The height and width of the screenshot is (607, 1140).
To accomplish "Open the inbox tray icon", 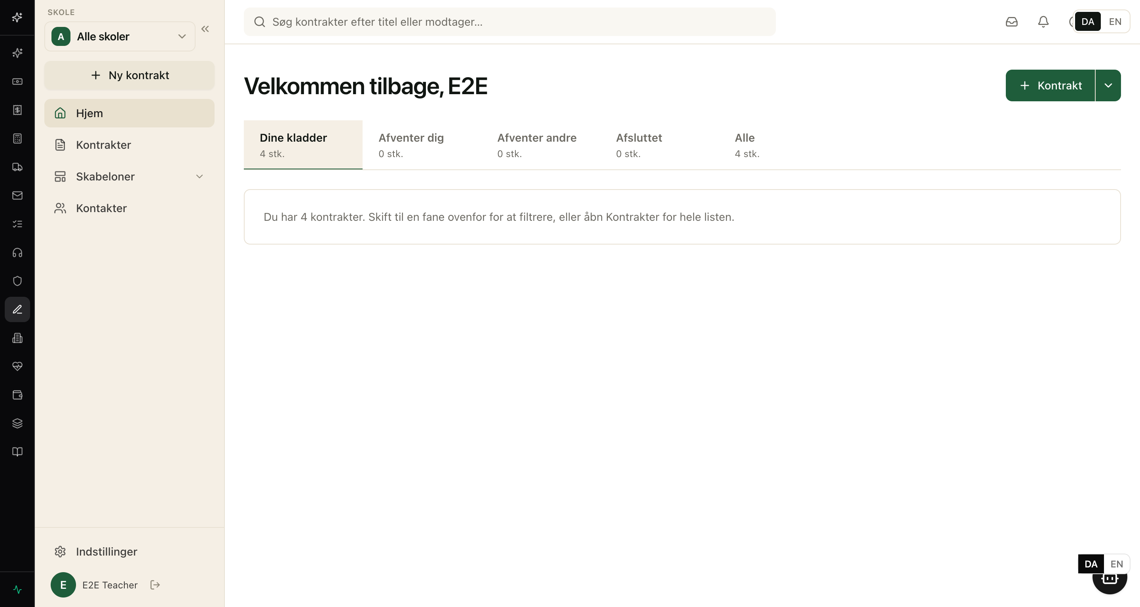I will click(1012, 22).
